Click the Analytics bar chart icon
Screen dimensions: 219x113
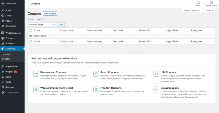tap(3, 44)
